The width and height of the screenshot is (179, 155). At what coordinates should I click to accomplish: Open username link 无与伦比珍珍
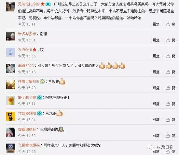pos(29,4)
